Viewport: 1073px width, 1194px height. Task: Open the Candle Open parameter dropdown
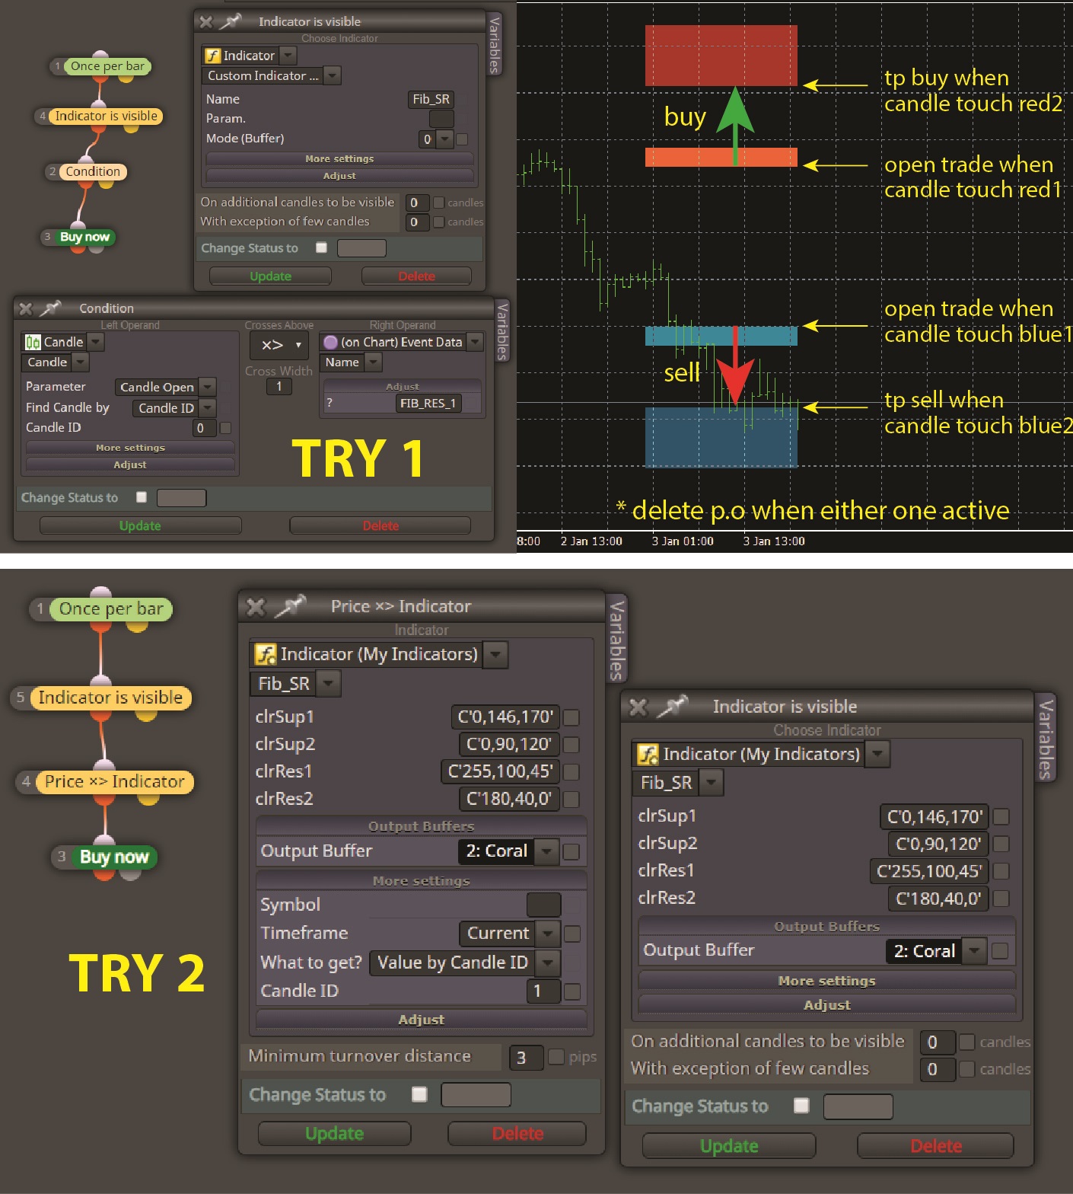(x=207, y=387)
